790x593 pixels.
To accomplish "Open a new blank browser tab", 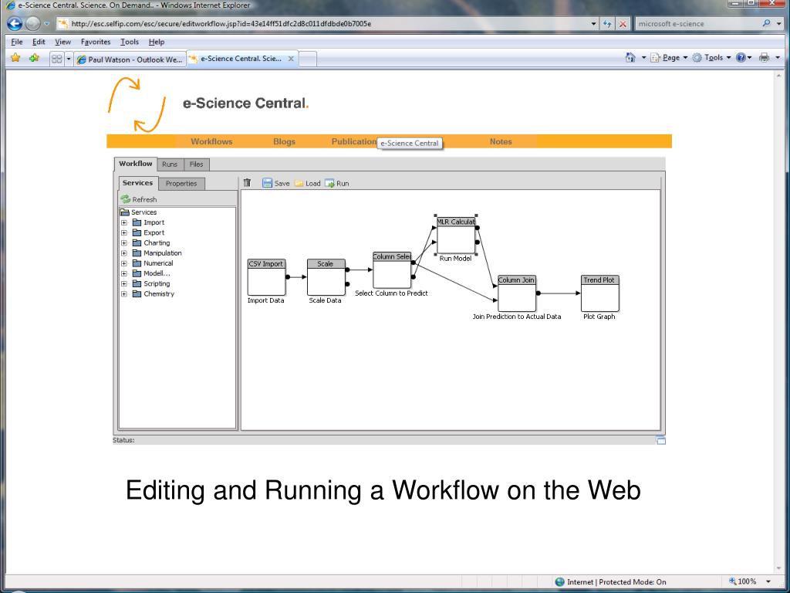I will click(308, 59).
